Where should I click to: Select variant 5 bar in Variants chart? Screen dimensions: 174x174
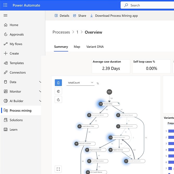point(171,156)
